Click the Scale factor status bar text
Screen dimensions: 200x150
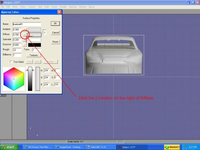pos(75,142)
